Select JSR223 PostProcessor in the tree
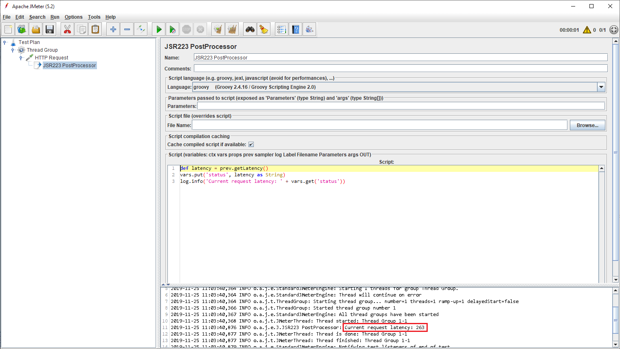Screen dimensions: 620x349 tap(70, 65)
